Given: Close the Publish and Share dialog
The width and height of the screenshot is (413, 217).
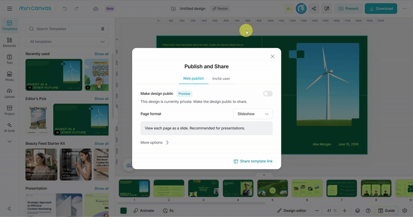Looking at the screenshot, I should [273, 56].
